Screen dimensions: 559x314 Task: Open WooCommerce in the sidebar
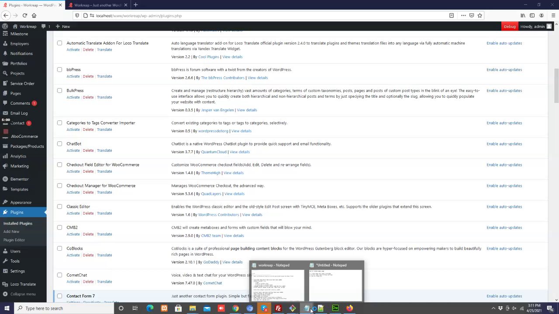[23, 136]
